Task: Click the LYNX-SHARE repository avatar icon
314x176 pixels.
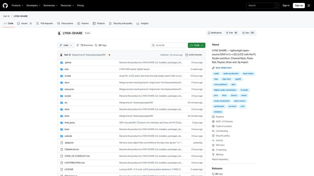Action: pos(59,33)
